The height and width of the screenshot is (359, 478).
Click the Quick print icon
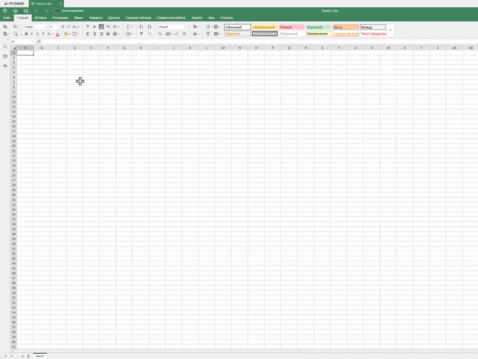[25, 11]
